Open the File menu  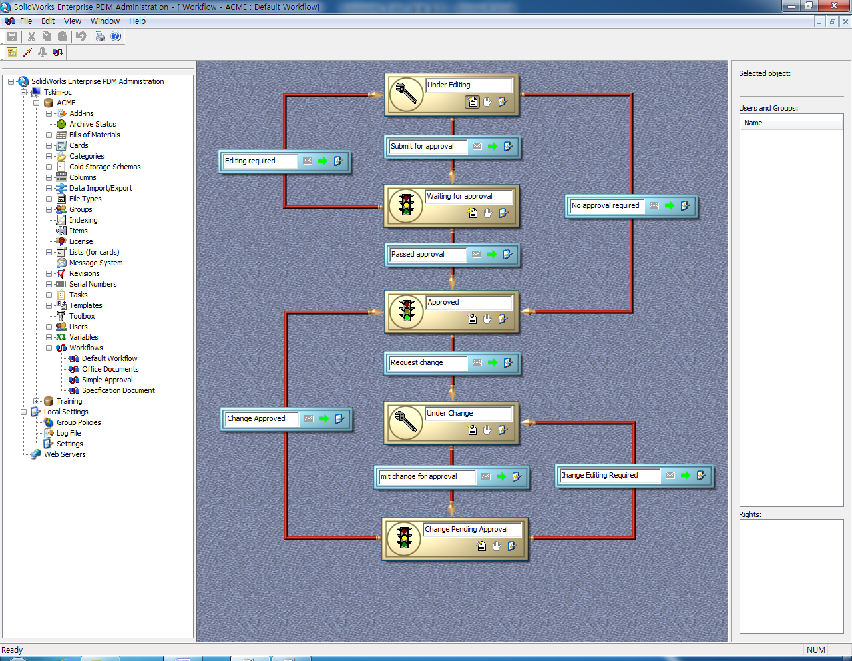click(25, 21)
